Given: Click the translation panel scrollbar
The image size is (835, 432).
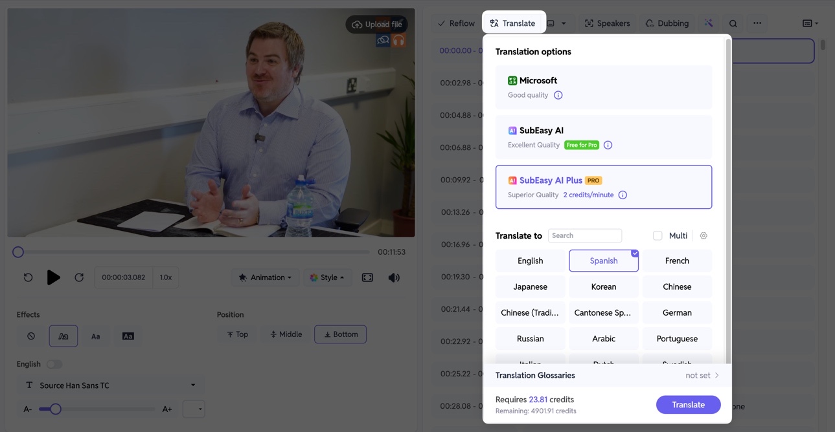Looking at the screenshot, I should (728, 200).
